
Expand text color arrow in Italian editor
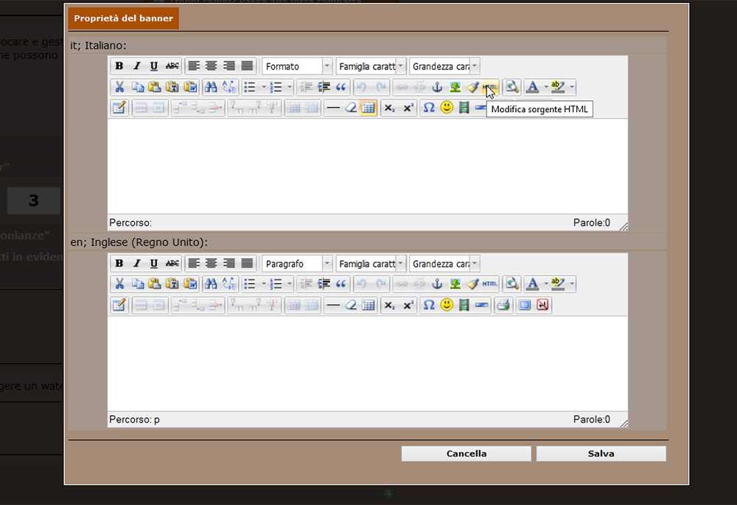click(x=545, y=87)
